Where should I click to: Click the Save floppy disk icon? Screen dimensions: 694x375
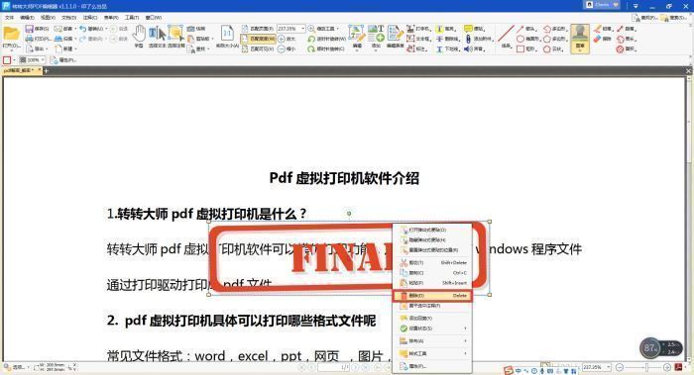(29, 29)
